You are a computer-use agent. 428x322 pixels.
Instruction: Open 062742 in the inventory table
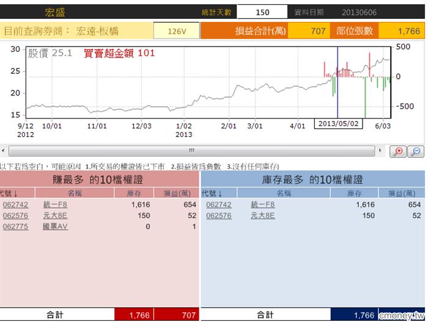coord(219,205)
